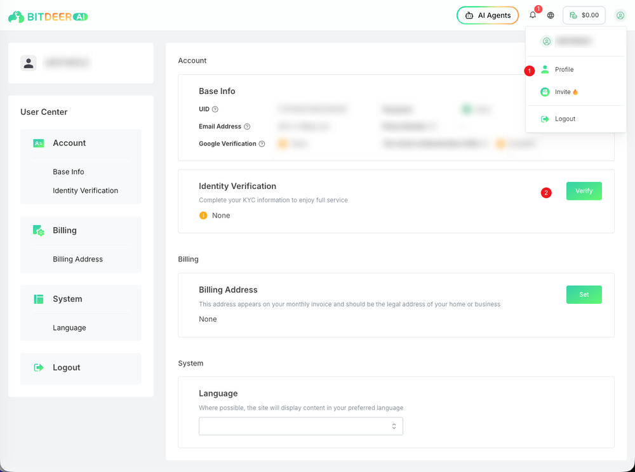Click the Billing heading in sidebar
This screenshot has width=635, height=472.
pos(65,230)
